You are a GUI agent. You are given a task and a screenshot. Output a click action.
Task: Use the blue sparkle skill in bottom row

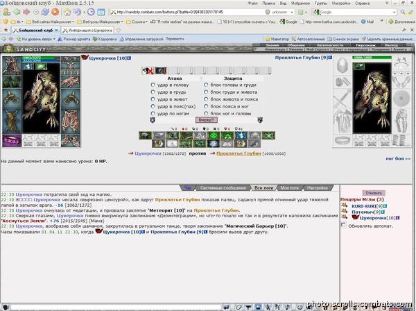(x=214, y=144)
